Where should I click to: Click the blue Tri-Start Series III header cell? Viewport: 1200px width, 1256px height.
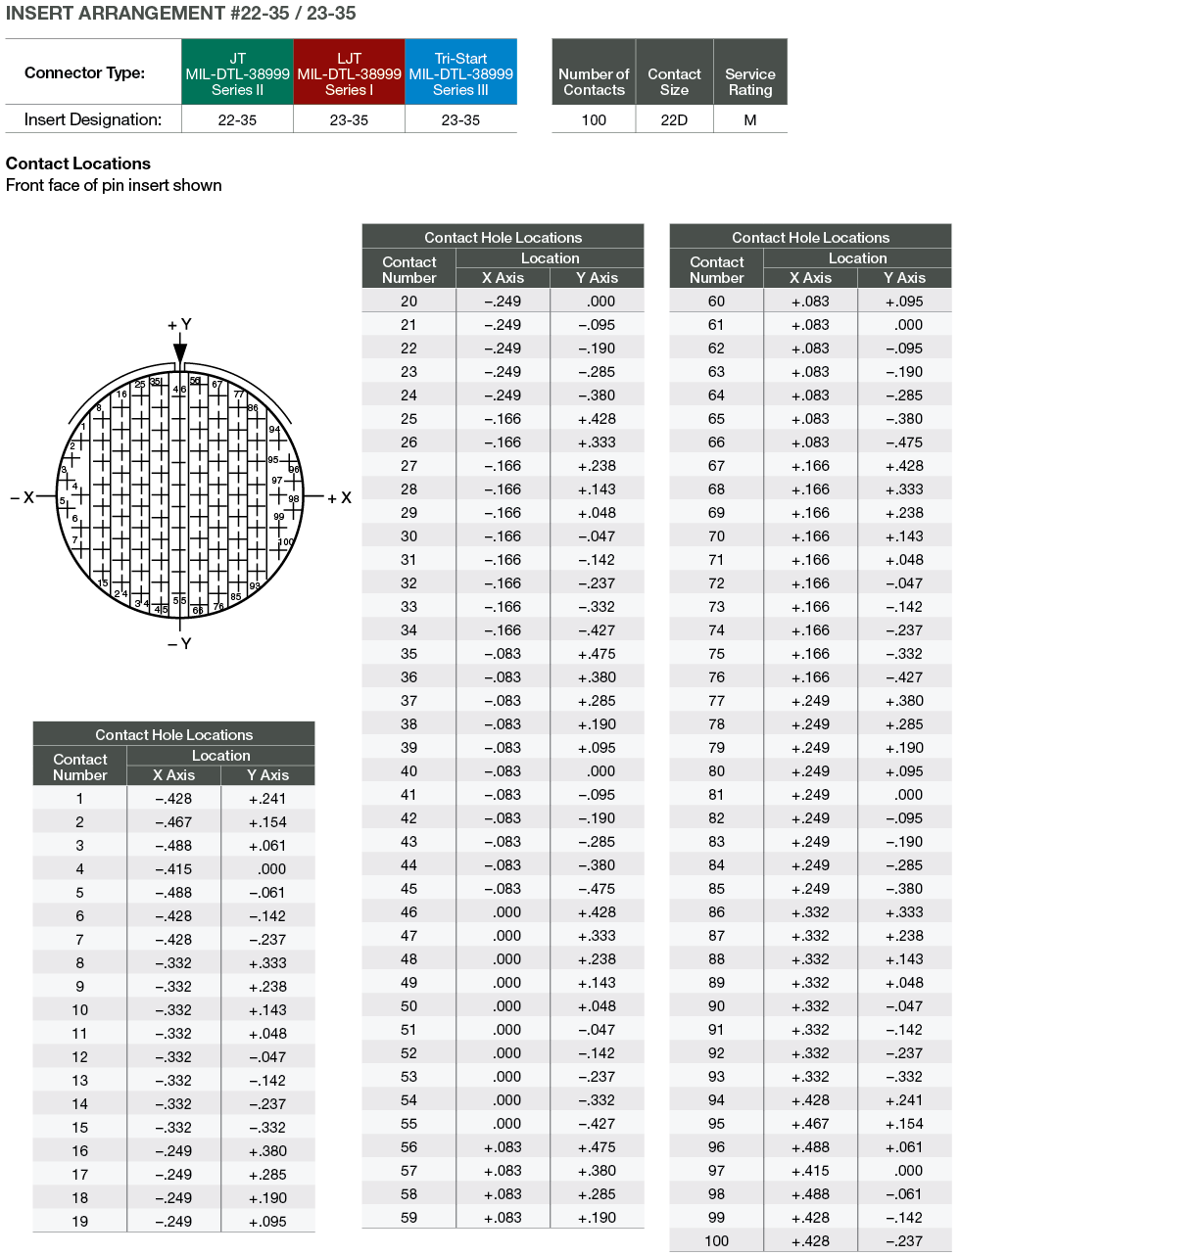tap(460, 73)
